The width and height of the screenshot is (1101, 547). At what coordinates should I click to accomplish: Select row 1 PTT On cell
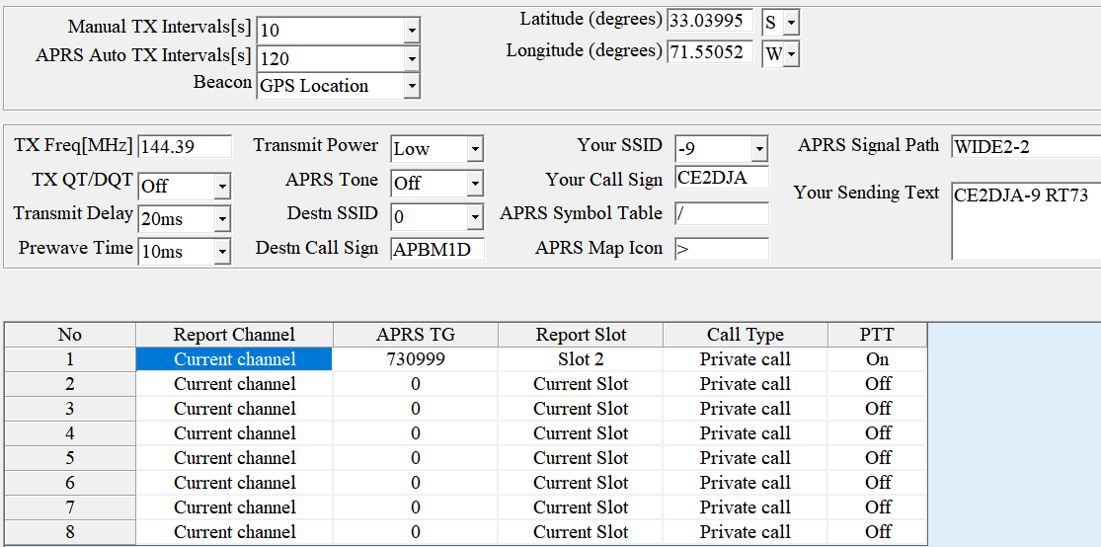point(877,359)
